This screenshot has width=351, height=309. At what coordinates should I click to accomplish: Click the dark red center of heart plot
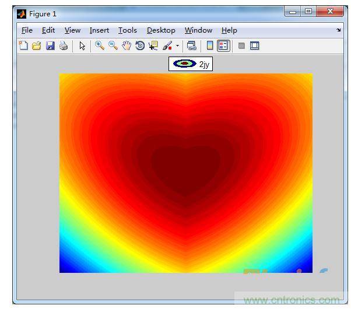point(185,169)
